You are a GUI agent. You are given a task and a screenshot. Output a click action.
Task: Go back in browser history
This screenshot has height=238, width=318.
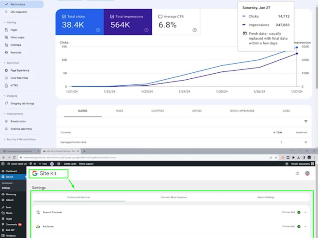3,157
